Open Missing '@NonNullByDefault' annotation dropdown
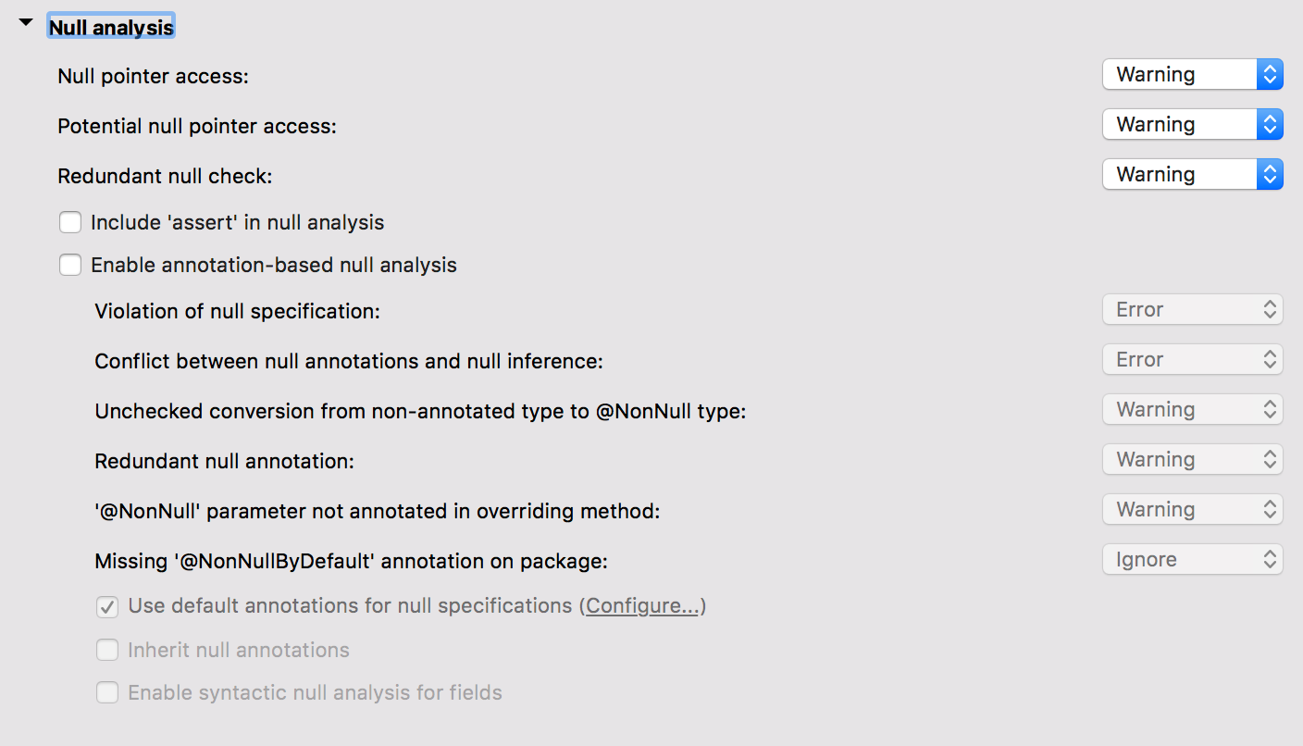This screenshot has height=746, width=1303. click(x=1192, y=560)
